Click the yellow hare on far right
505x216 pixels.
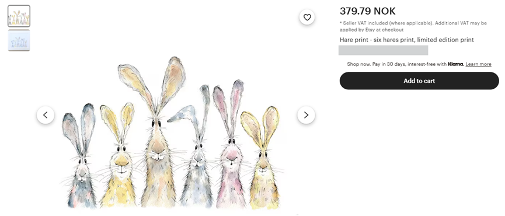click(x=263, y=155)
